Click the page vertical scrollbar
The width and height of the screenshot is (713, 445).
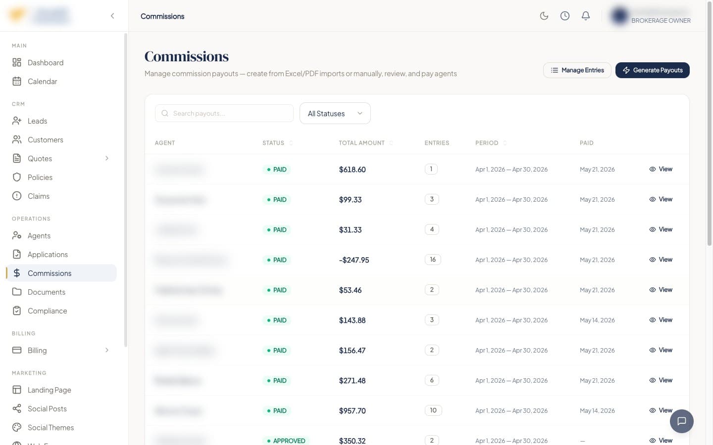tap(709, 124)
